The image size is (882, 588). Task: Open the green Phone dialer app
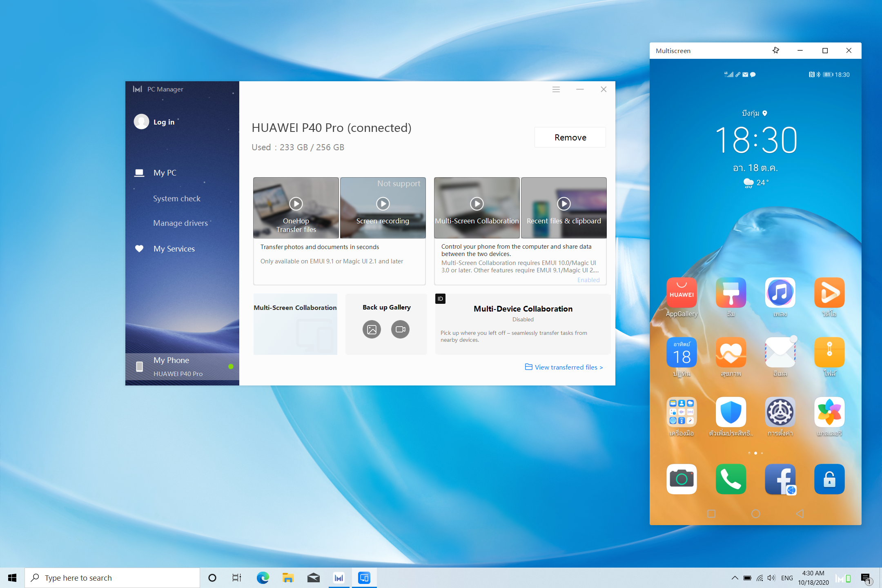[731, 479]
